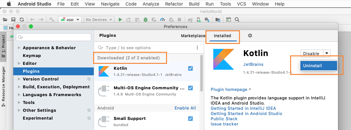This screenshot has width=351, height=130.
Task: Click the Kotlin plugin logo in list
Action: (104, 71)
